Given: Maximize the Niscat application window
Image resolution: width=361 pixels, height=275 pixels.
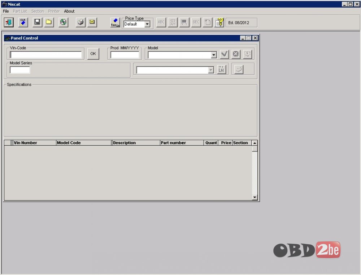Looking at the screenshot, I should [x=351, y=4].
